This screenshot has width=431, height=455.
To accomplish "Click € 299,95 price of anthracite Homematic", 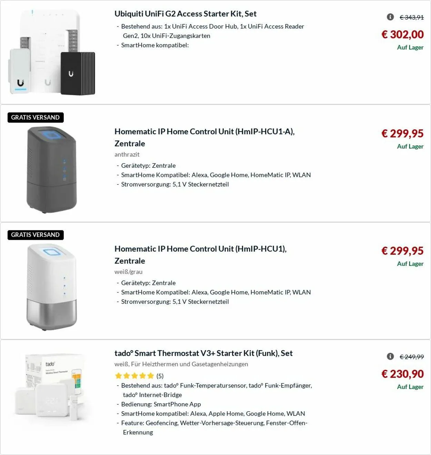I will (402, 133).
